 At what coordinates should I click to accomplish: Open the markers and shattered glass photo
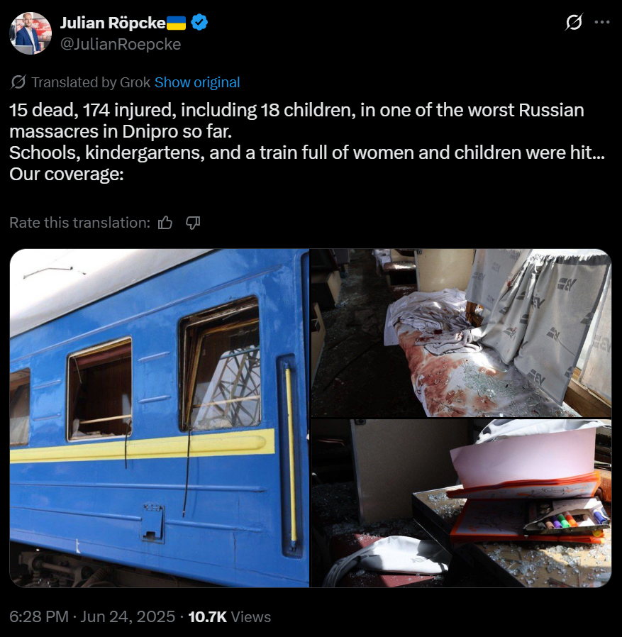tap(461, 504)
